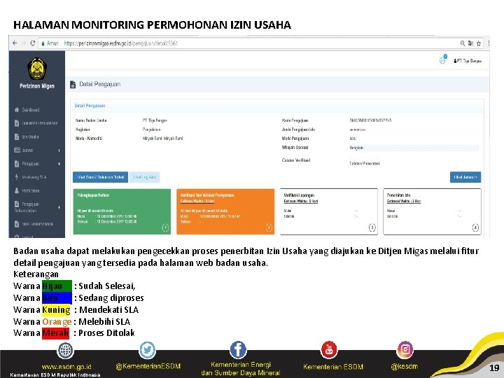Click step number 3 circle on Verifikasi Lapangan
The image size is (504, 378).
click(372, 227)
